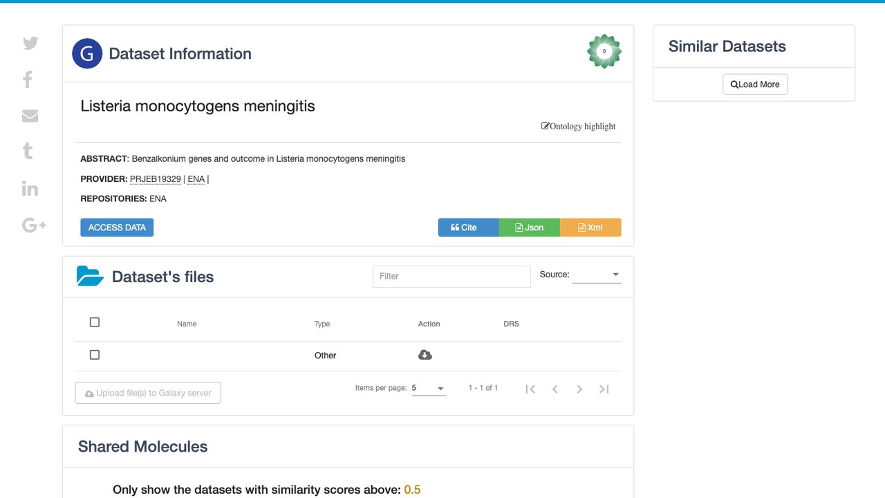Viewport: 885px width, 498px height.
Task: Export dataset as Xml
Action: [590, 228]
